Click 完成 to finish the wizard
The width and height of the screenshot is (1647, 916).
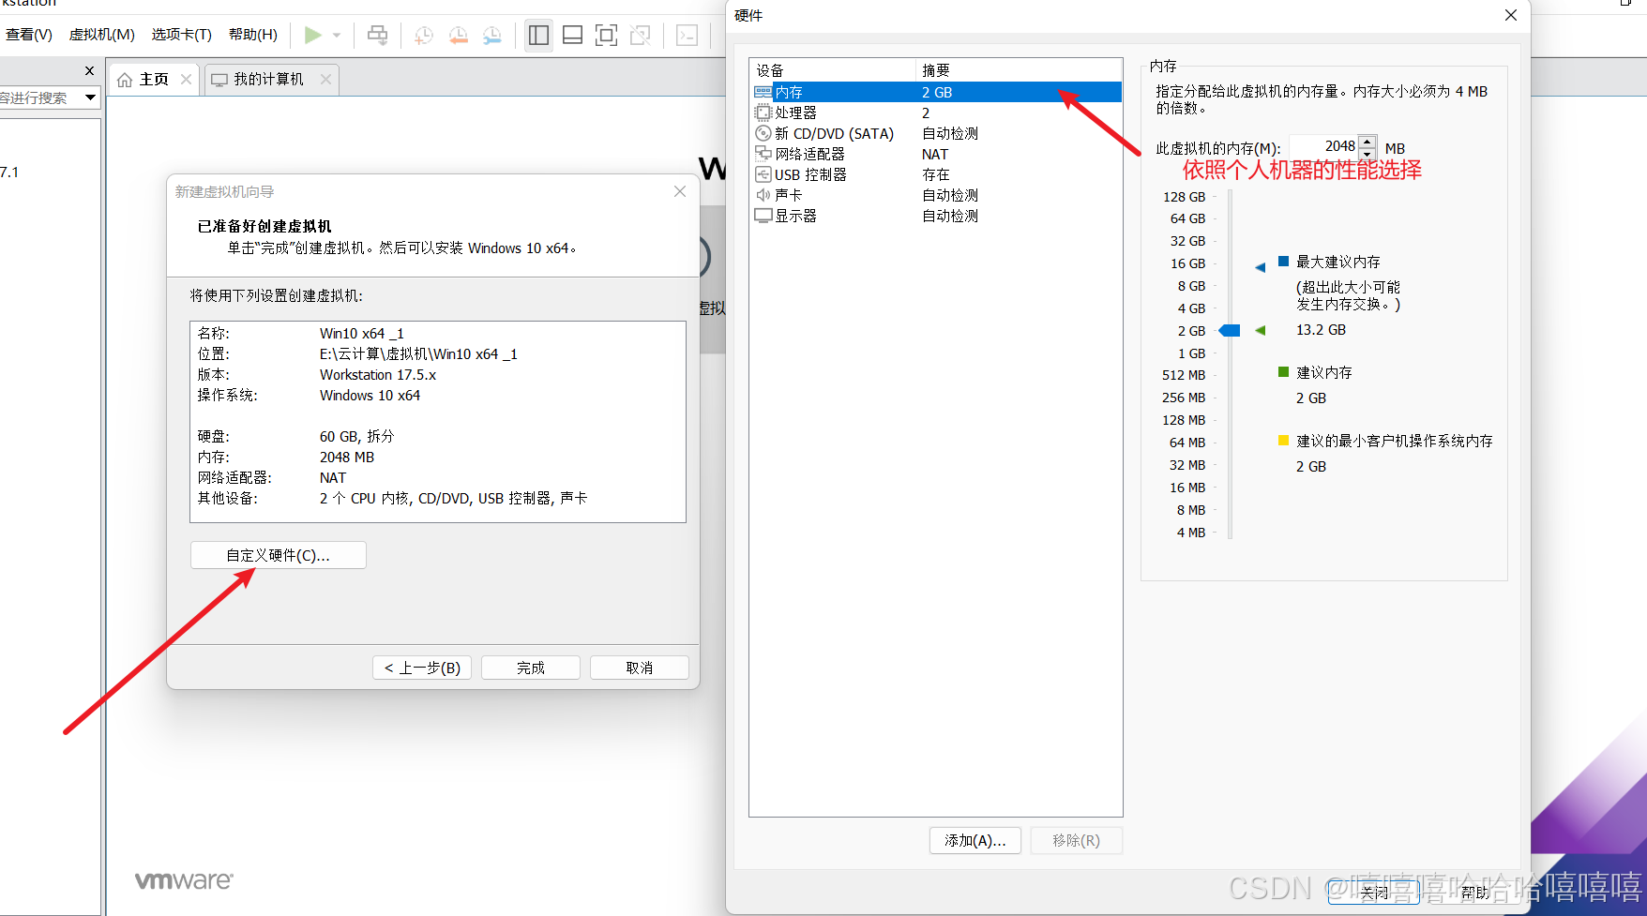click(531, 668)
